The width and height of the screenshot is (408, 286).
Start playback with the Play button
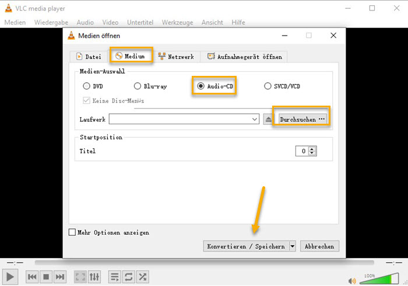[x=10, y=277]
